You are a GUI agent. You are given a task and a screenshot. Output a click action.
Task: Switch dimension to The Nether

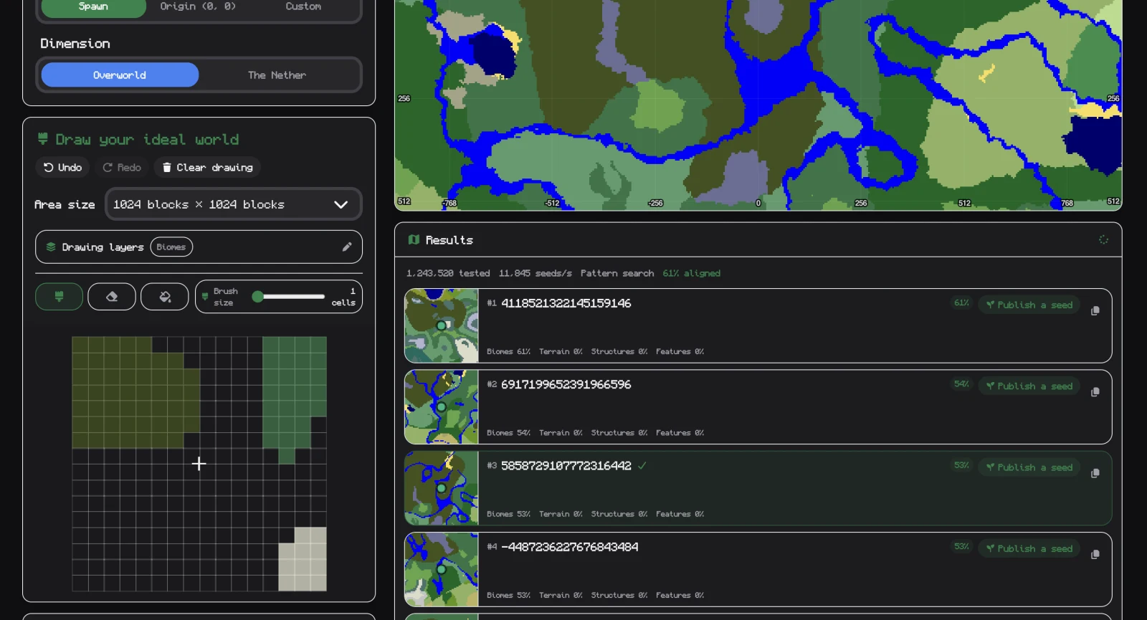277,75
